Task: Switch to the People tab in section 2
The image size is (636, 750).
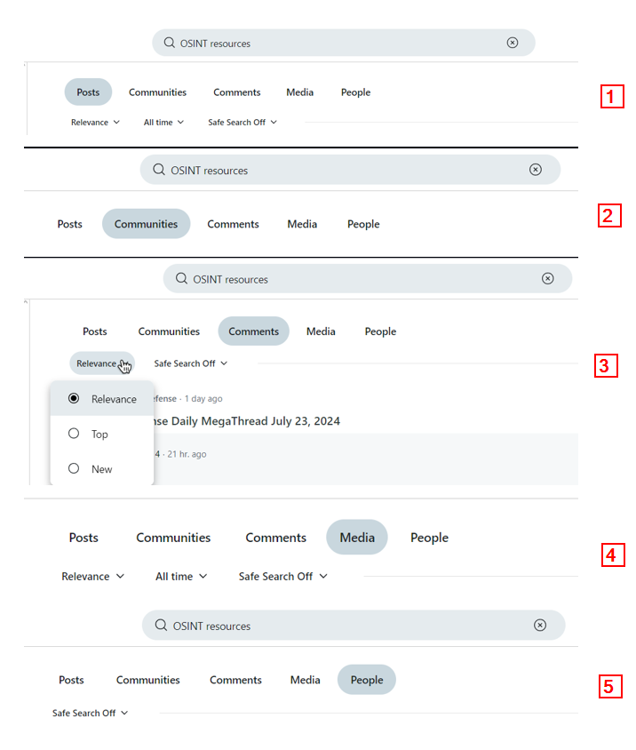Action: pyautogui.click(x=363, y=224)
